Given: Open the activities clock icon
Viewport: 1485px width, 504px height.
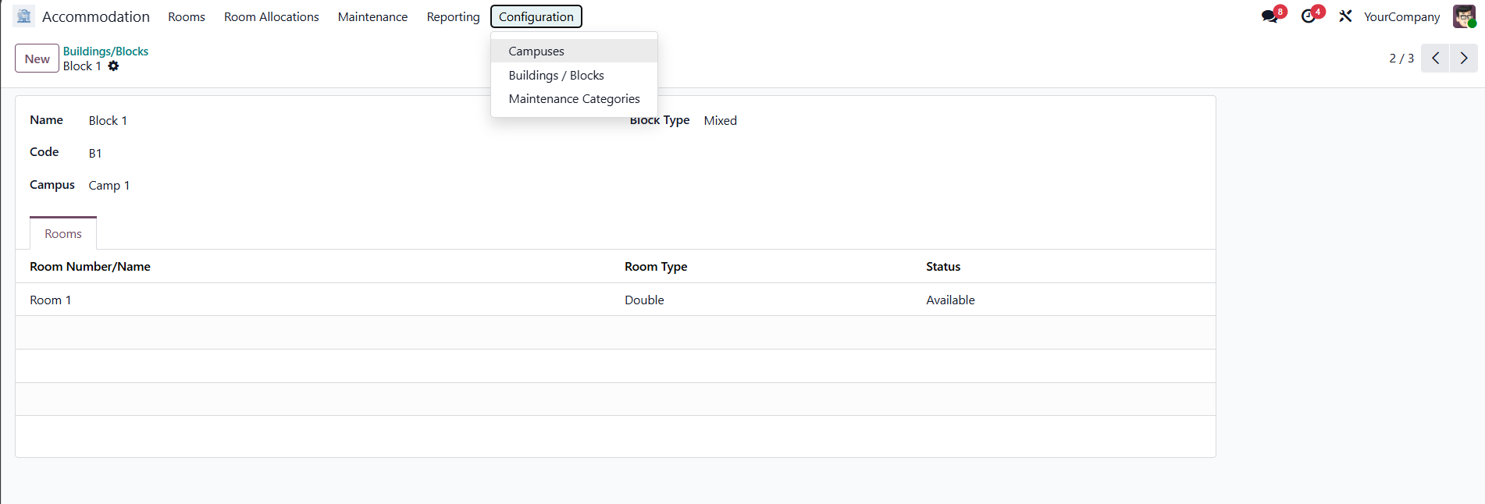Looking at the screenshot, I should [1309, 16].
